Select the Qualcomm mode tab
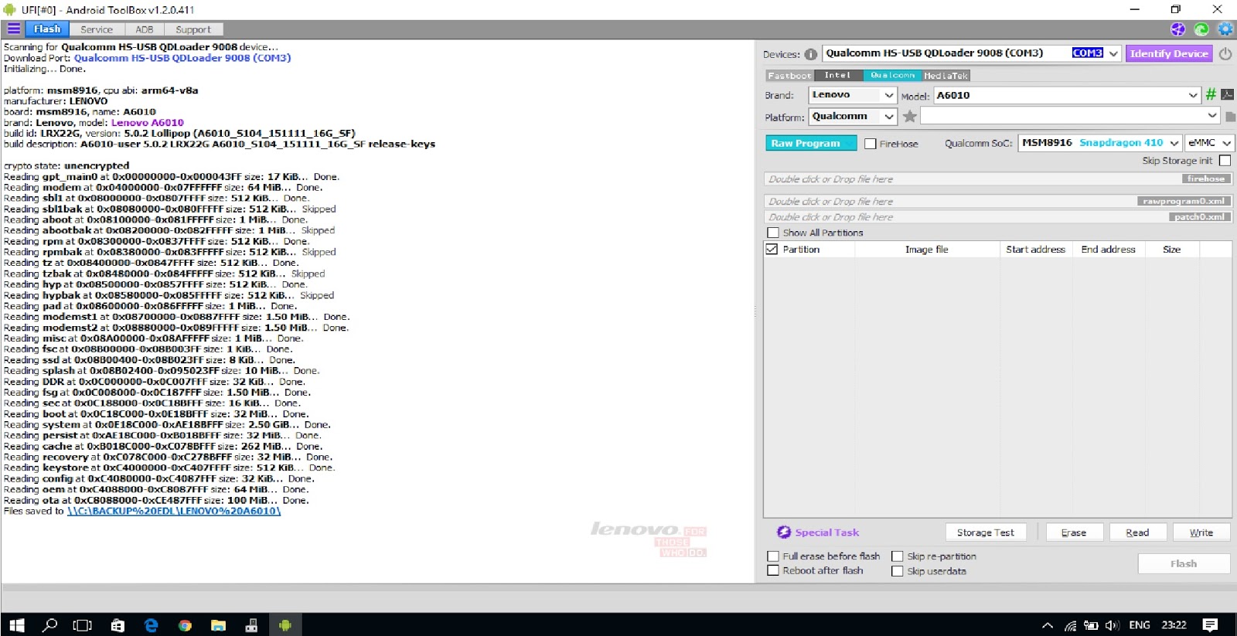 [x=893, y=76]
